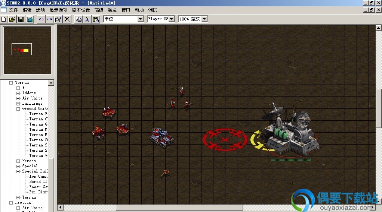The image size is (382, 212).
Task: Click the tree panel scrollbar thumb
Action: click(51, 184)
